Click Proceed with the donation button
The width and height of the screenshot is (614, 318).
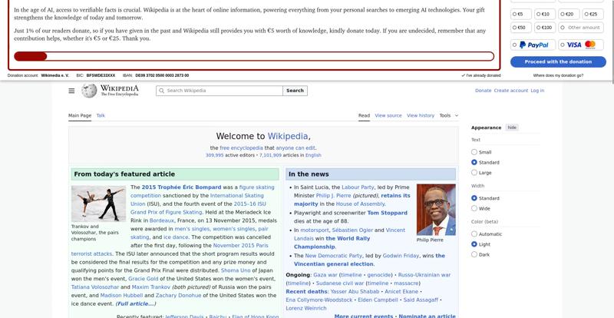coord(558,61)
